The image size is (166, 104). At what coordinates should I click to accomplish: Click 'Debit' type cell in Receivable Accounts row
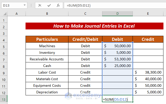[85, 59]
